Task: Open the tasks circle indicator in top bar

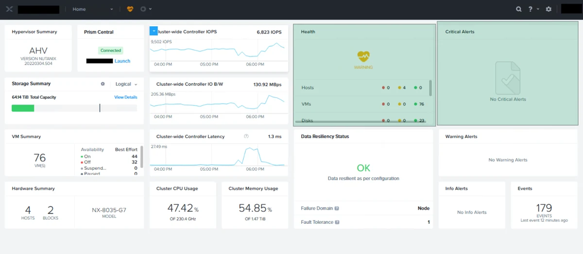Action: click(143, 9)
